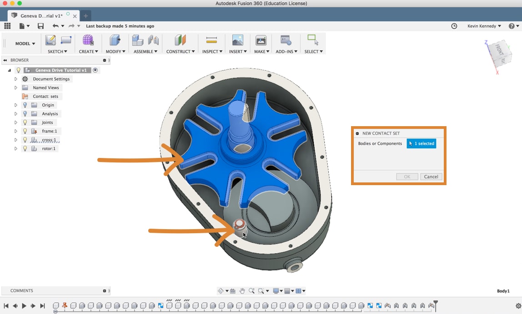Toggle visibility of the rotor:1 component
Image resolution: width=522 pixels, height=314 pixels.
coord(25,148)
